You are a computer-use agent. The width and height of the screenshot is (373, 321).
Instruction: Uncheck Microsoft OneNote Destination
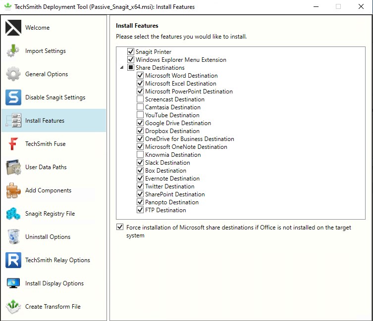tap(140, 146)
